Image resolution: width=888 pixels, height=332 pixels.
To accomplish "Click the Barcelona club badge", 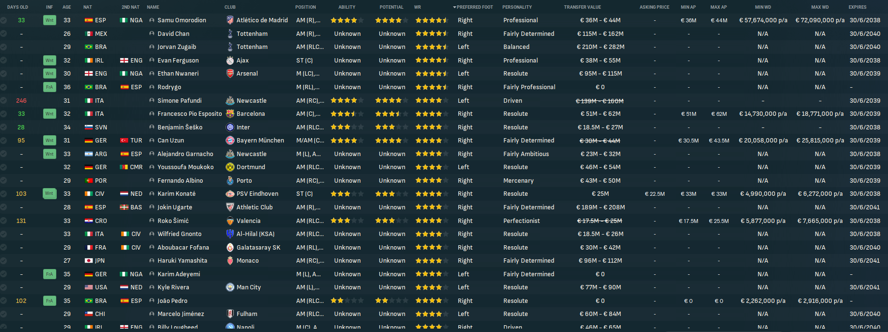I will [x=230, y=114].
